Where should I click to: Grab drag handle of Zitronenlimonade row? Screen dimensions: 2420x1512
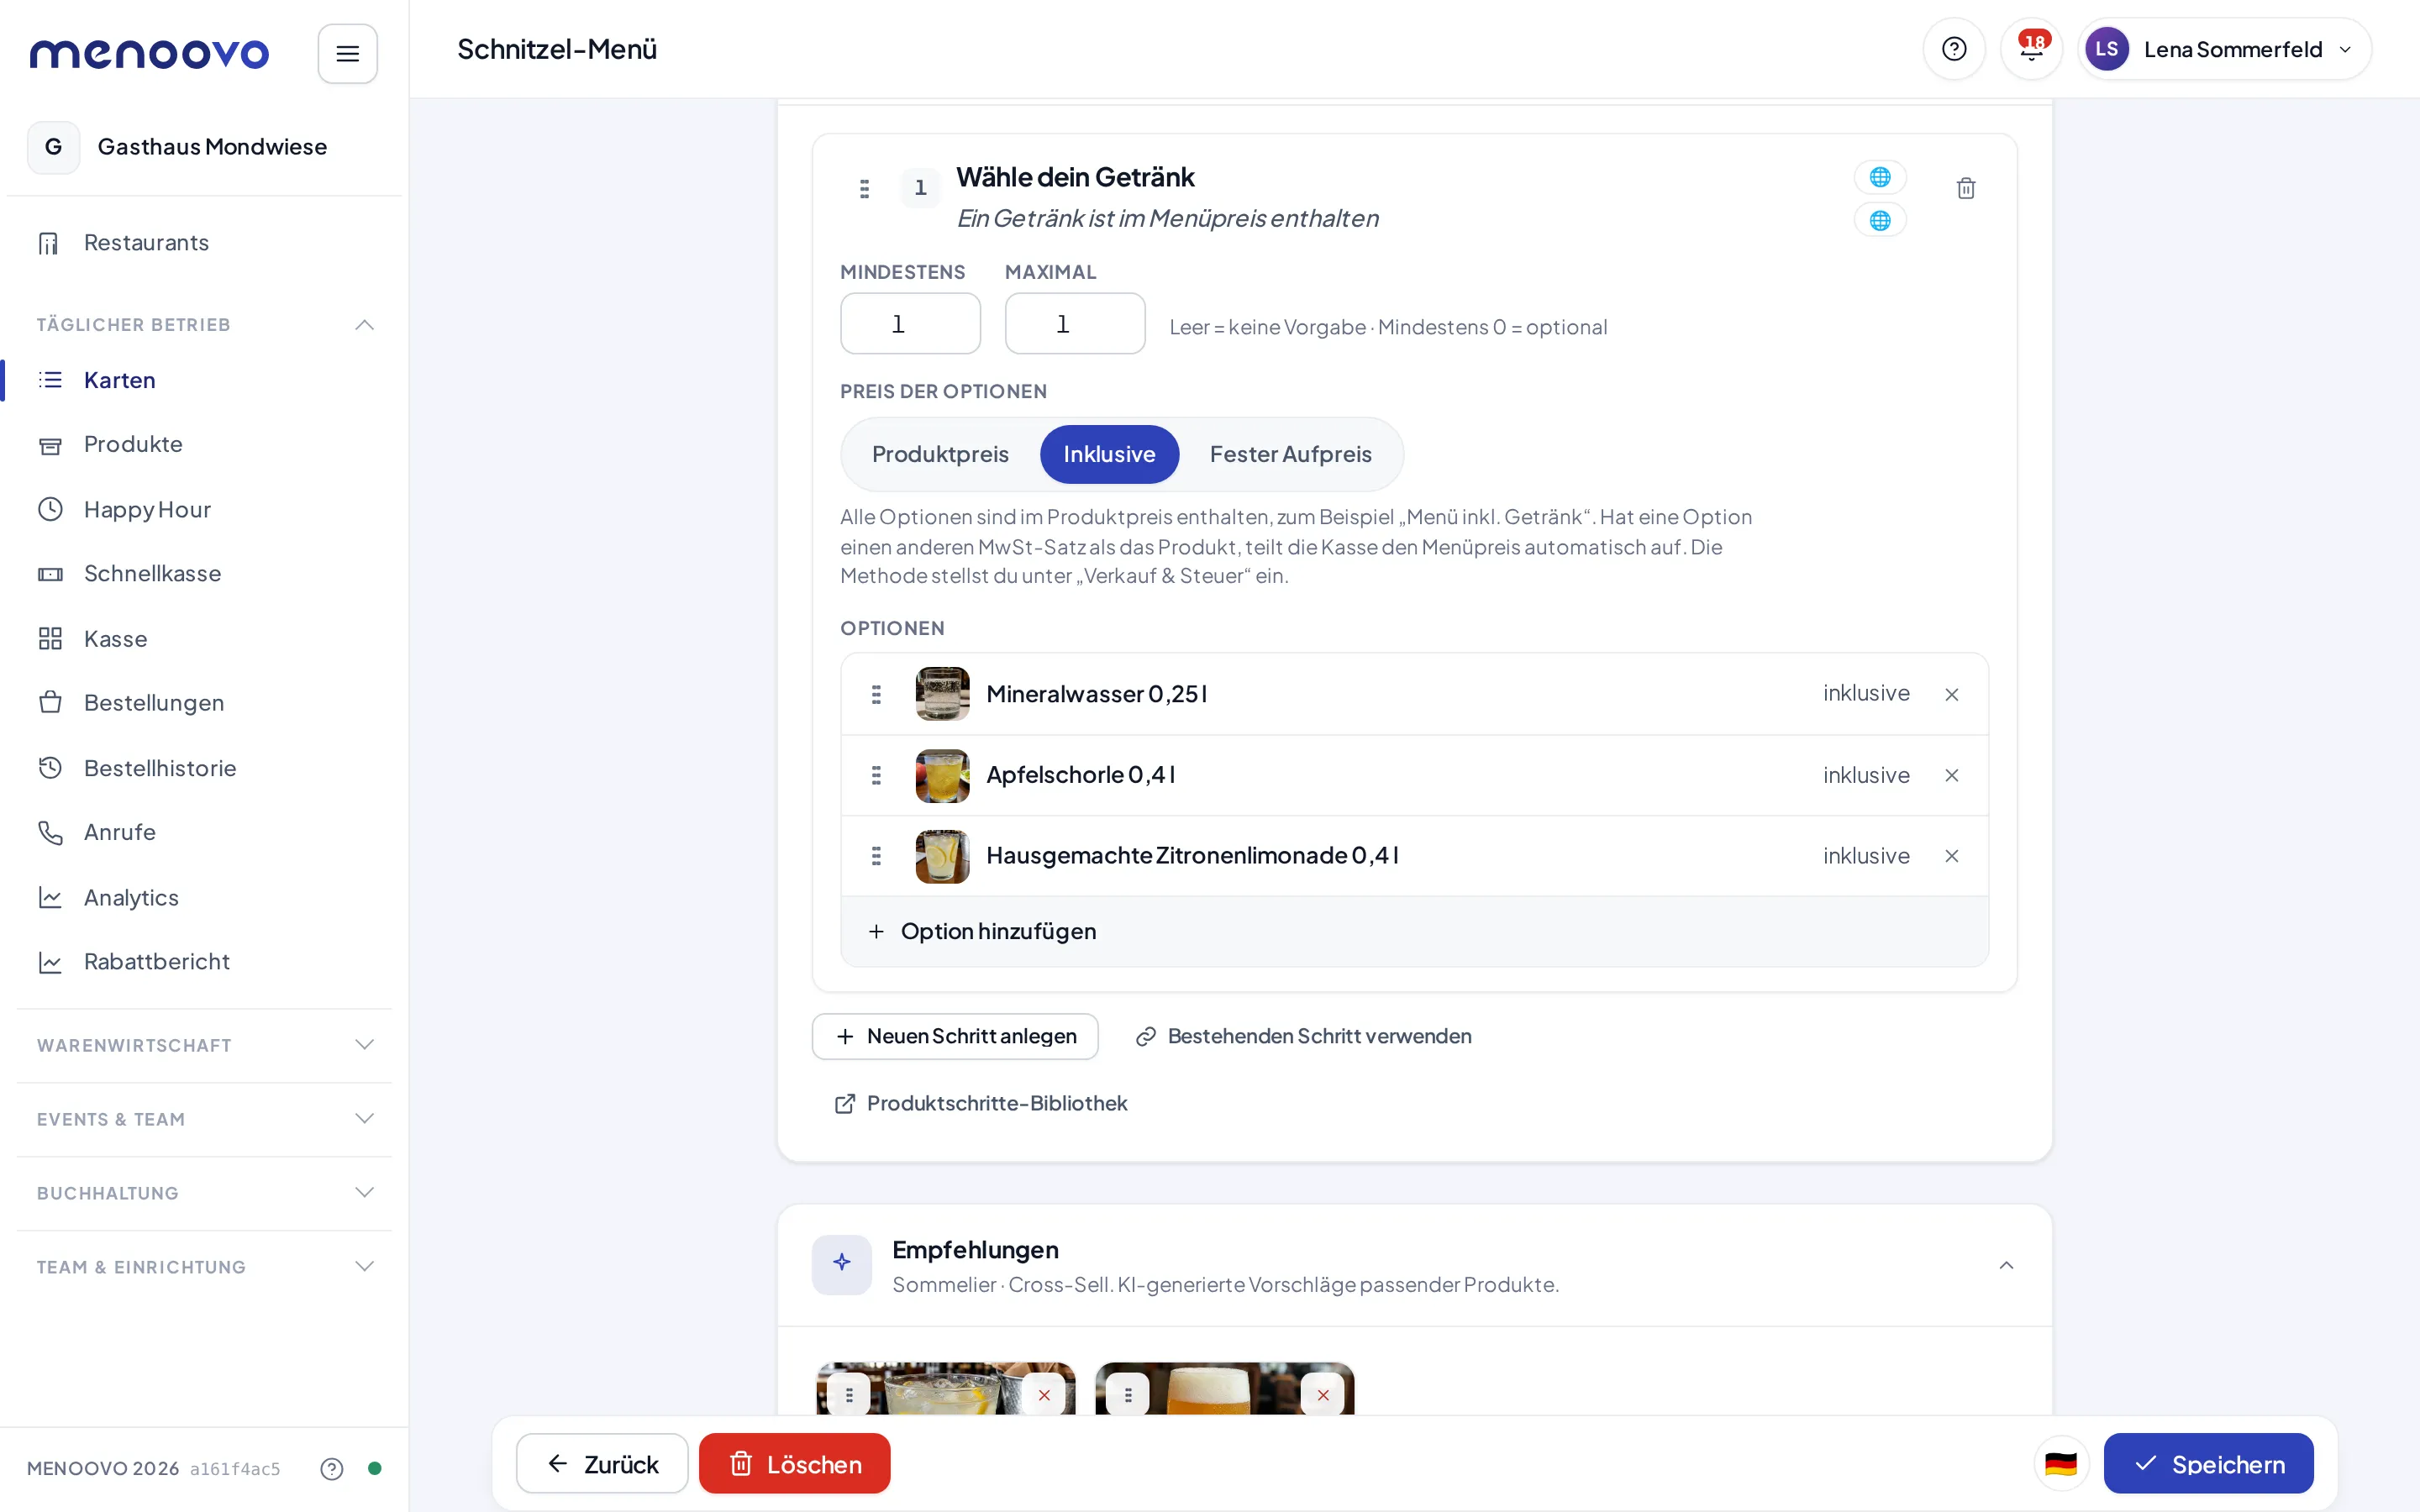[x=876, y=856]
